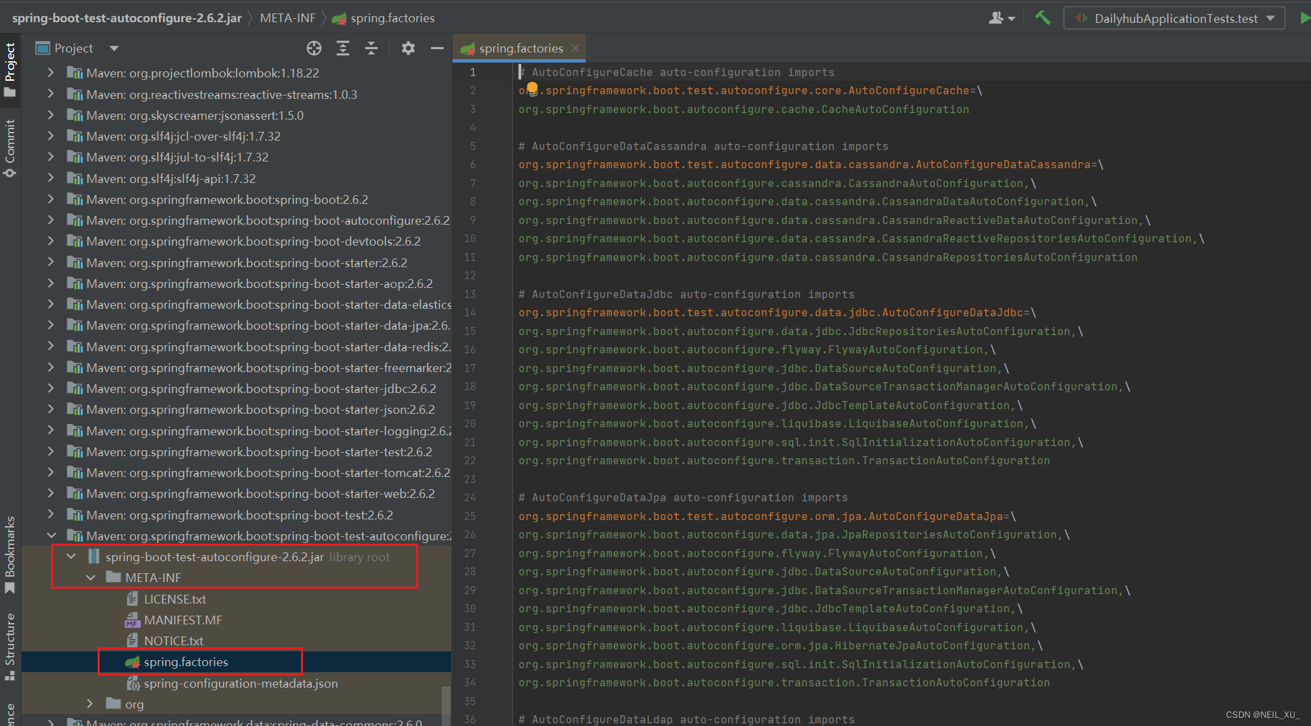
Task: Run DailyhubApplicationTests with the green play icon
Action: [x=1304, y=18]
